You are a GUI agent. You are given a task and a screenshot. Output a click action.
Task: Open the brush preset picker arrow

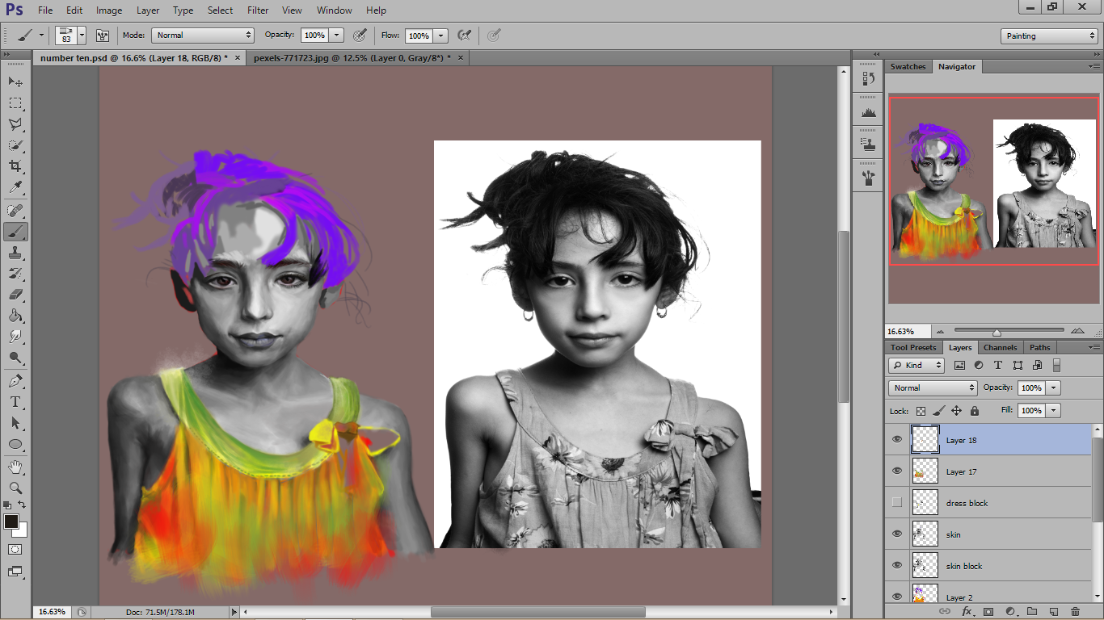(82, 36)
